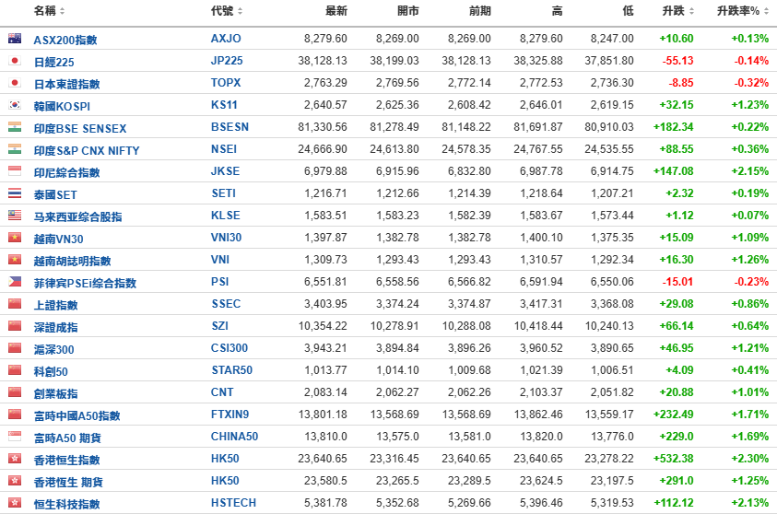Open the 深證成指 link
Image resolution: width=777 pixels, height=514 pixels.
[55, 327]
